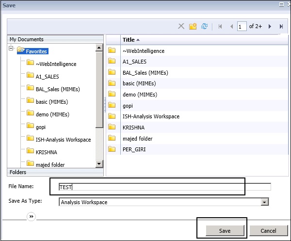Click the page number field
Viewport: 291px width, 241px height.
tap(242, 26)
